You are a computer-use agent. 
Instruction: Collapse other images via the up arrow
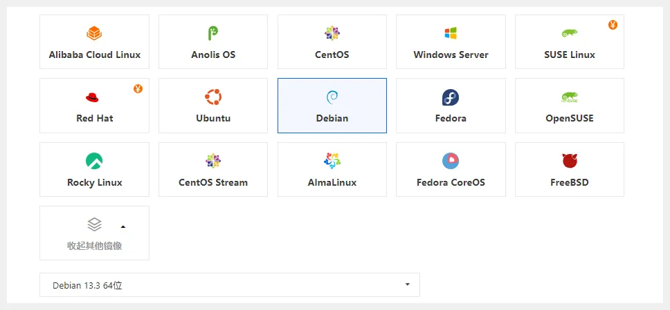(123, 226)
